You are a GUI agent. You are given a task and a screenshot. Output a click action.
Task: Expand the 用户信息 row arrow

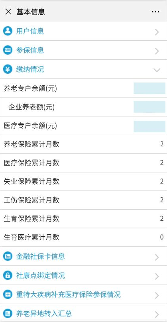coord(157,32)
